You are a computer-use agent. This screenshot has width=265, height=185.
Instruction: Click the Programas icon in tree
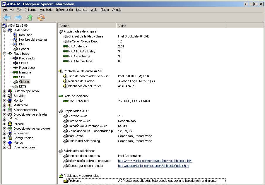point(10,133)
